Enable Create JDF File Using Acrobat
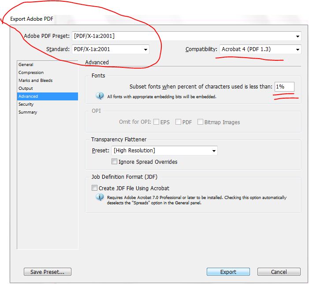This screenshot has height=284, width=309. [94, 188]
